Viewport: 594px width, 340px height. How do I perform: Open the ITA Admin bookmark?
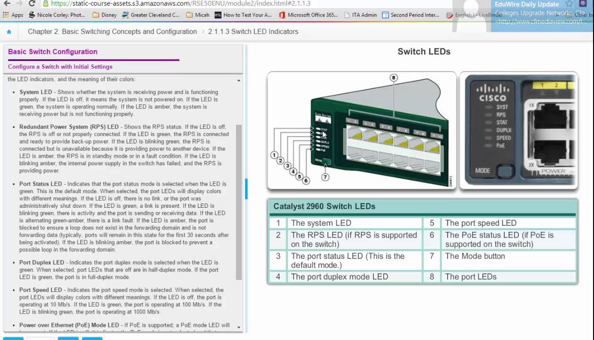[360, 15]
